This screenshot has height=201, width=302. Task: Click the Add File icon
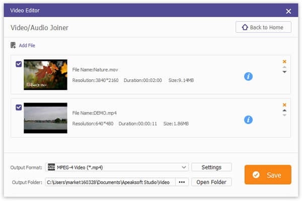click(13, 45)
